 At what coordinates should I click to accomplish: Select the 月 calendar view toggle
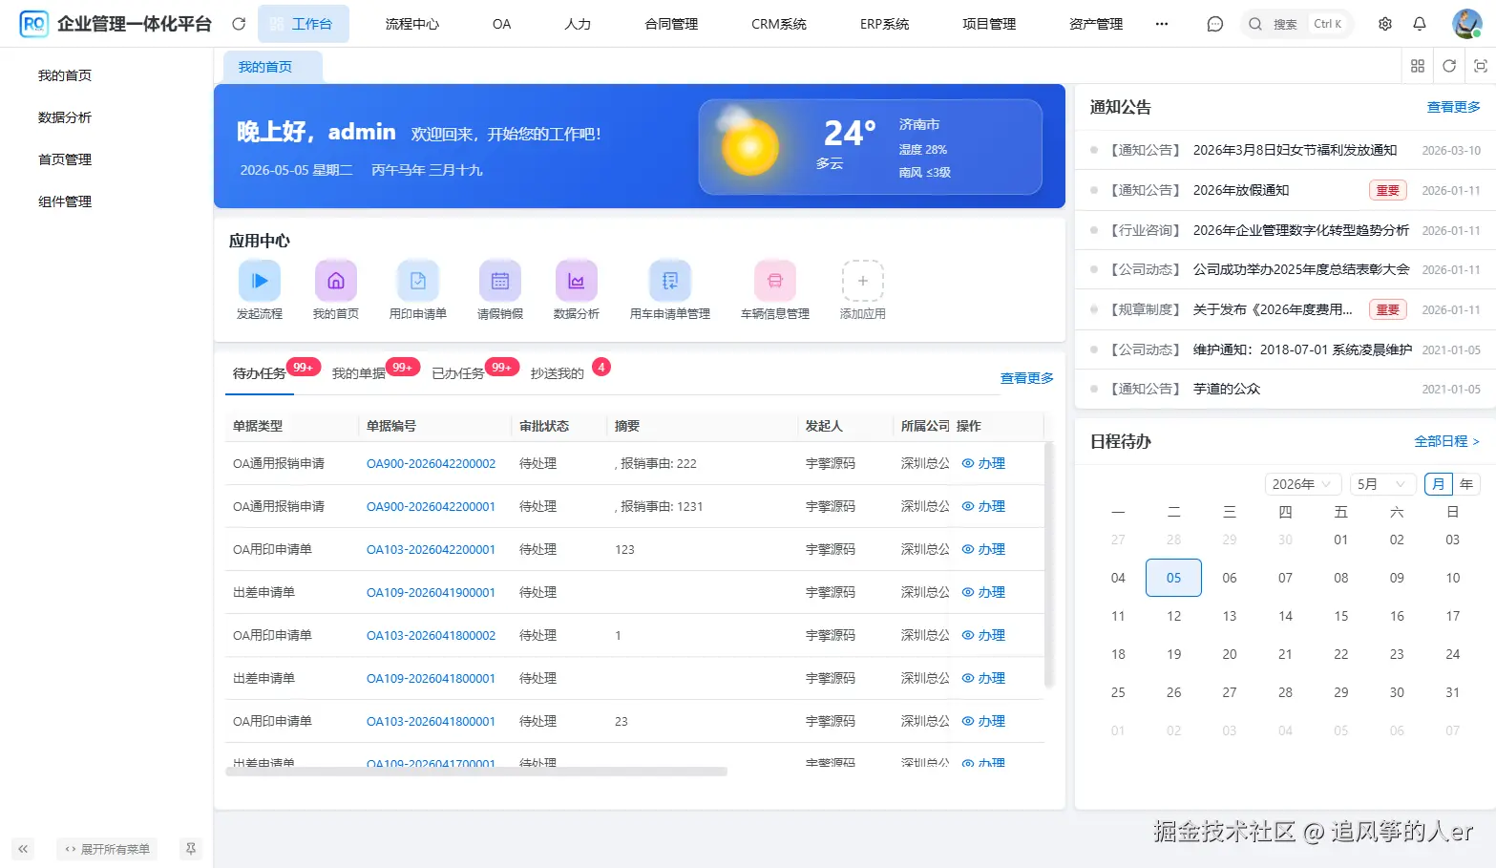(x=1438, y=484)
